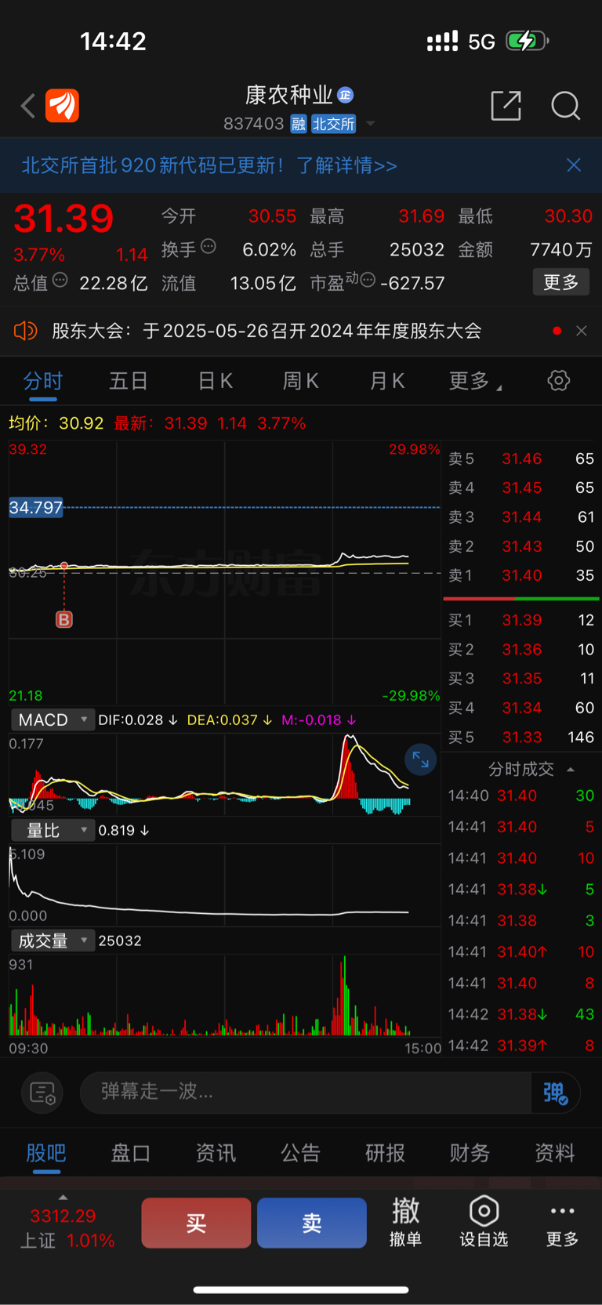
Task: Tap the info icon next to 换手
Action: [x=209, y=246]
